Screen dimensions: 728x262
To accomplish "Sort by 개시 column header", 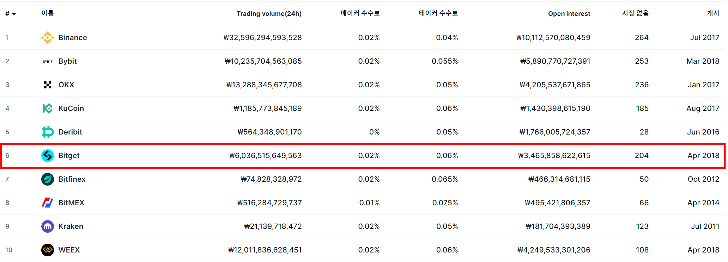I will (713, 13).
